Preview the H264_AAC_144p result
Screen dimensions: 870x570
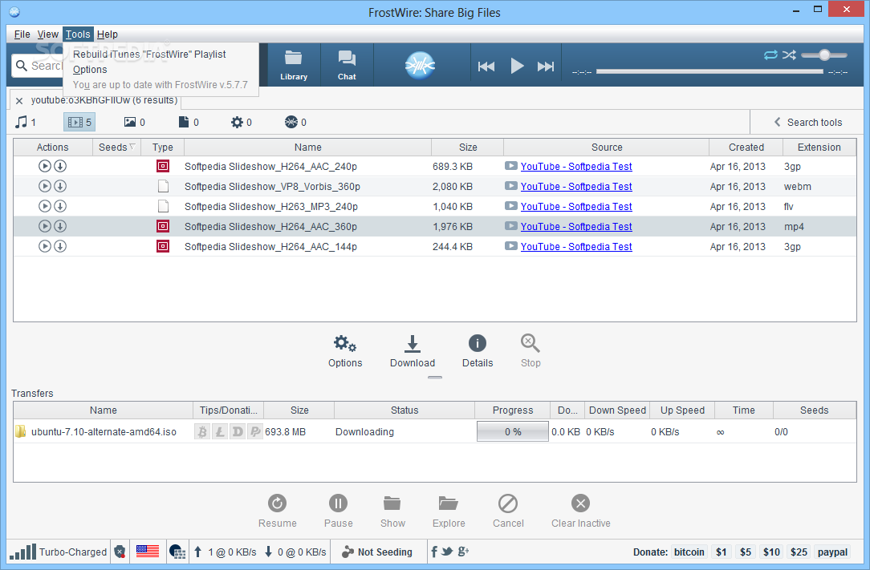click(x=45, y=246)
